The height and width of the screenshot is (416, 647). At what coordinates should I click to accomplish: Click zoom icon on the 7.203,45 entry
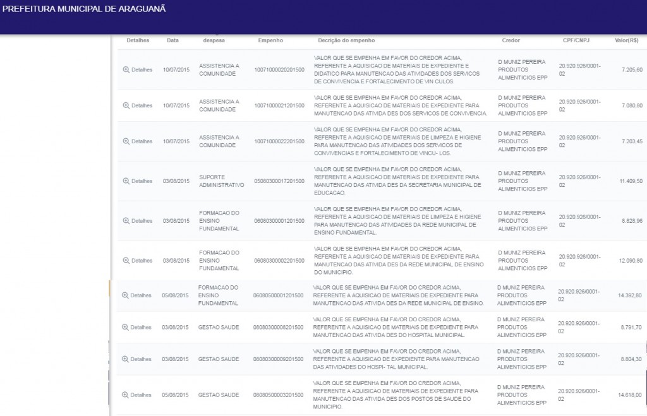(x=126, y=141)
